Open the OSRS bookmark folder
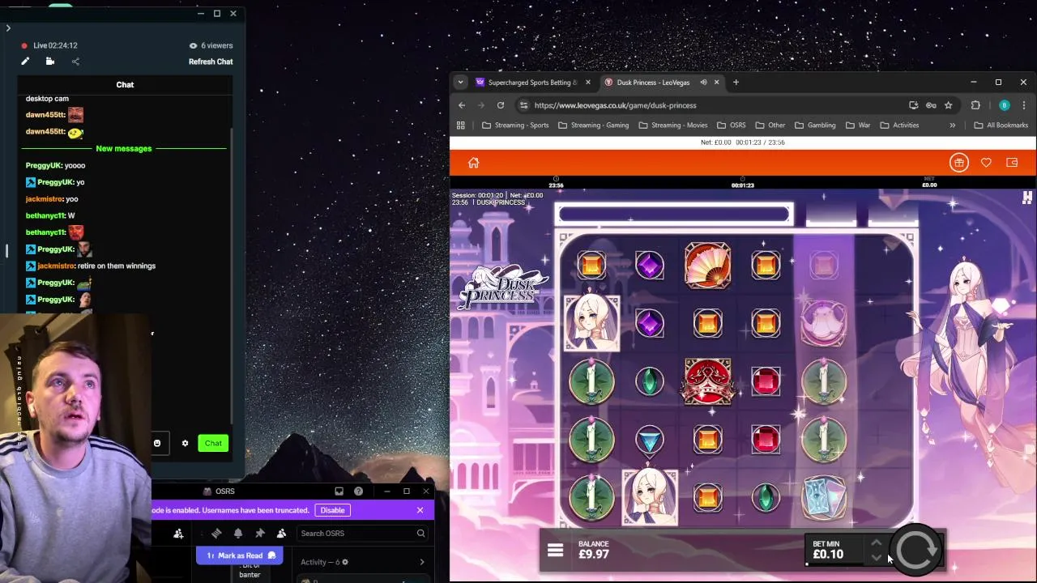The image size is (1037, 583). click(731, 126)
